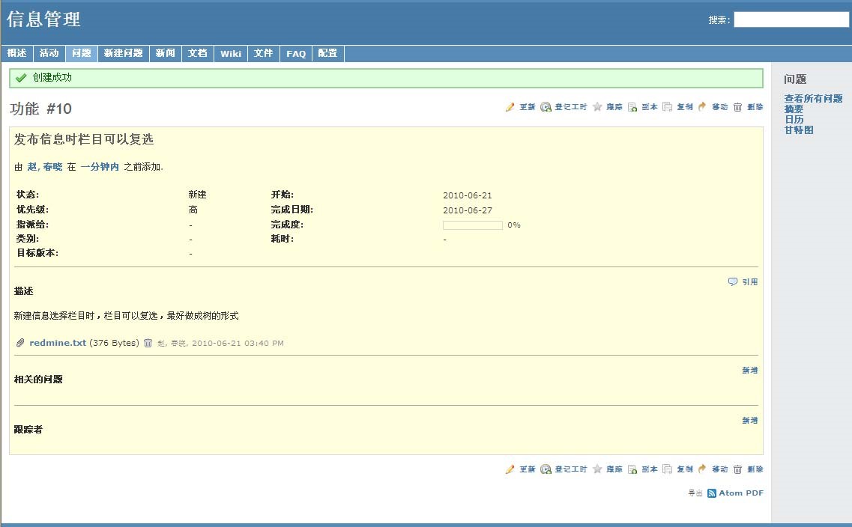This screenshot has height=527, width=852.
Task: Click the 一分钟内 time link
Action: coord(100,167)
